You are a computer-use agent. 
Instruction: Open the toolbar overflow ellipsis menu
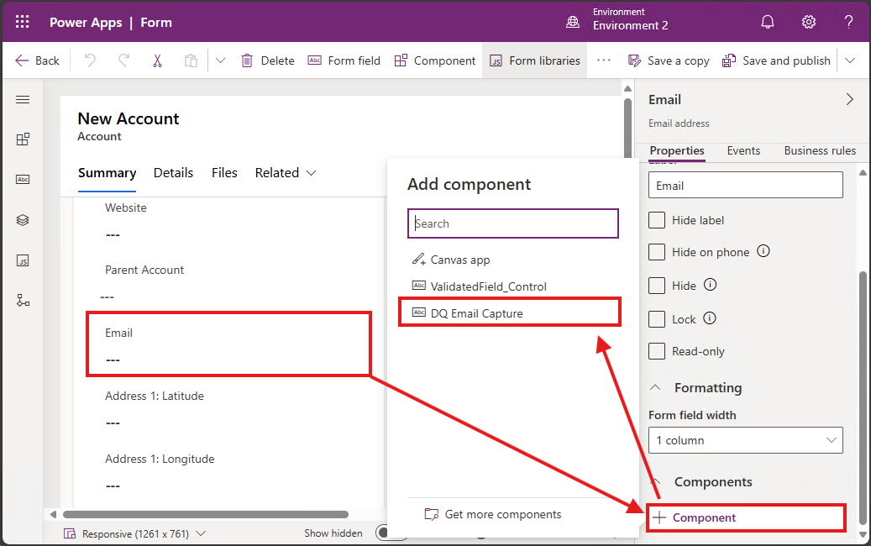[604, 60]
